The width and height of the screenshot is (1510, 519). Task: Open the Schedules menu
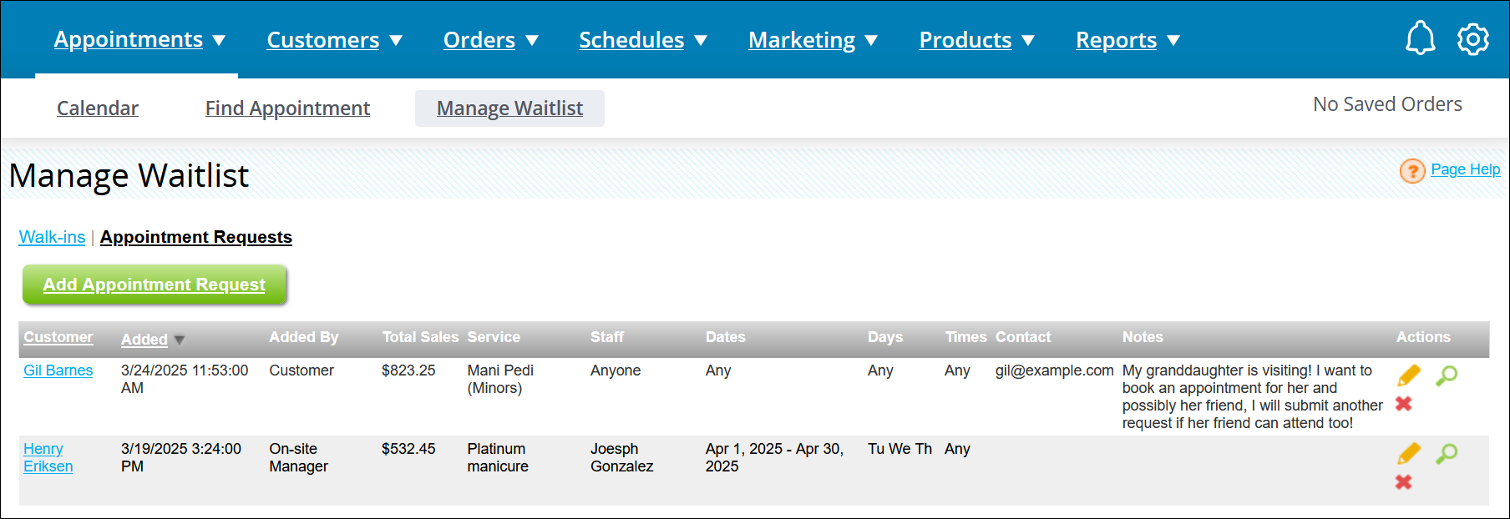[x=631, y=39]
